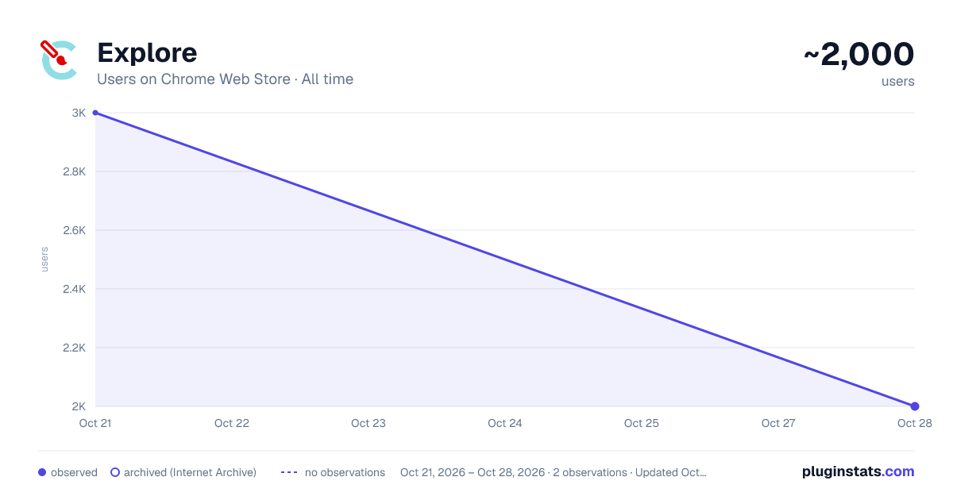Image resolution: width=953 pixels, height=500 pixels.
Task: Click the subtitle 'Users on Chrome Web Store · All time'
Action: 225,79
